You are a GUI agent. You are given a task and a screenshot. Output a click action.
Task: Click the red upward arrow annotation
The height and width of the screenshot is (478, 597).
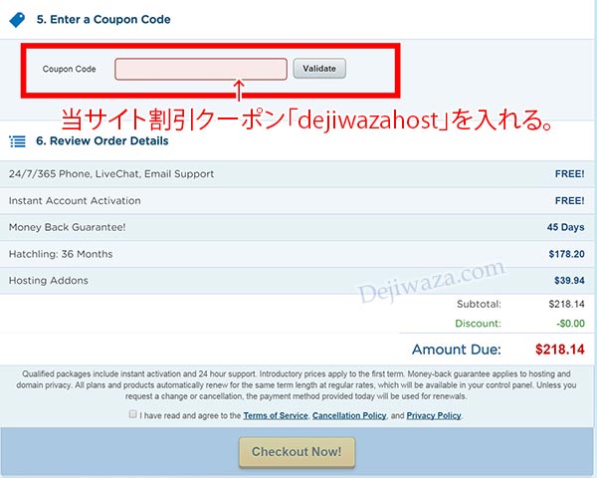point(238,92)
